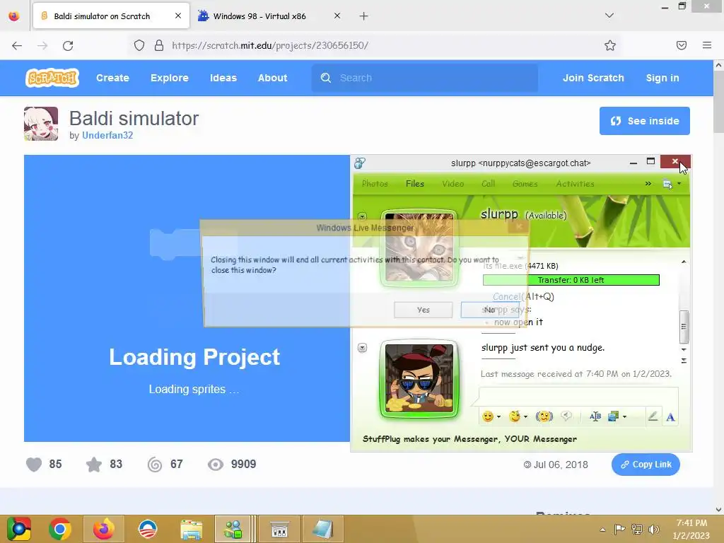Select Files tab in Messenger
The width and height of the screenshot is (724, 543).
click(414, 184)
